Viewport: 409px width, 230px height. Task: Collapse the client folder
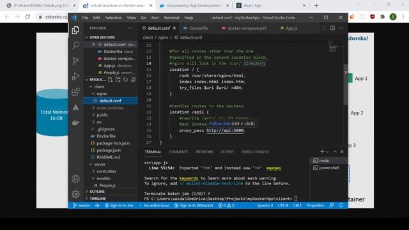click(99, 87)
